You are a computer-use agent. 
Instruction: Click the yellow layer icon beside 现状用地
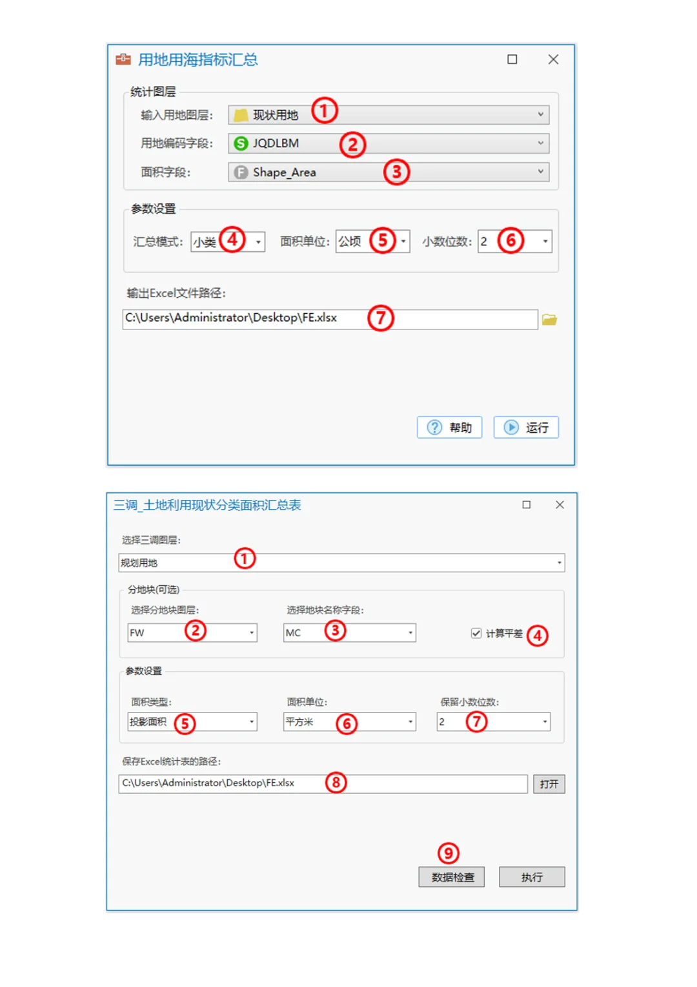(x=241, y=114)
